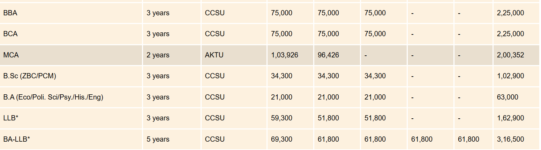This screenshot has height=150, width=541.
Task: Click the B.Sc (ZBC/PCM) course cell
Action: coord(30,76)
